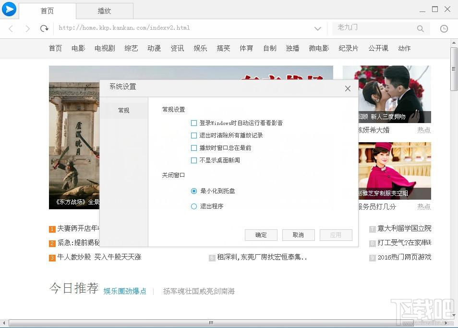The width and height of the screenshot is (458, 328).
Task: Open 电视剧 category
Action: 105,48
